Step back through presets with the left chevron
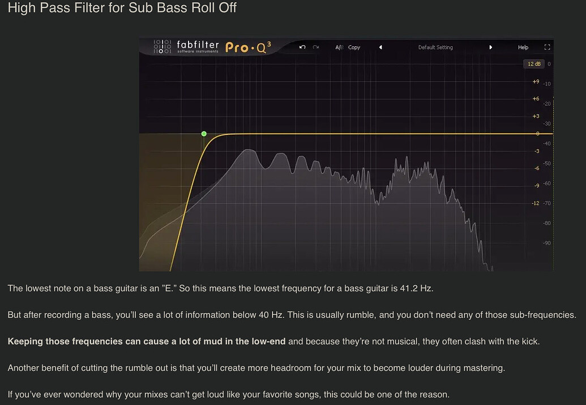 point(382,47)
